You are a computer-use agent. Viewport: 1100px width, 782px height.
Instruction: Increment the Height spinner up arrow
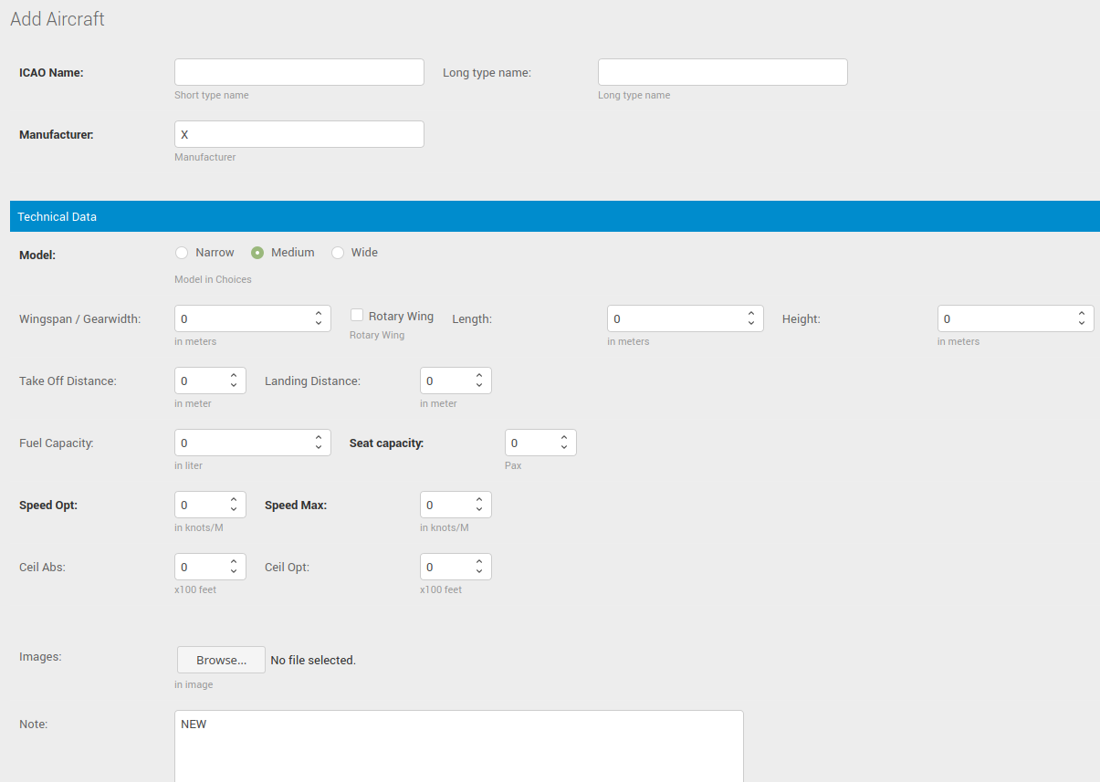1081,314
